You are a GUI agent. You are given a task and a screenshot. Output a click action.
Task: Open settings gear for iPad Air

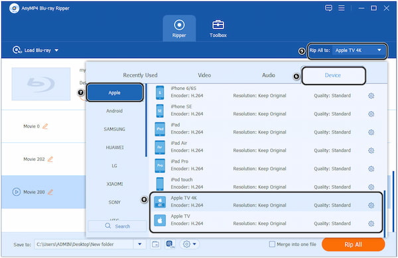tap(371, 150)
